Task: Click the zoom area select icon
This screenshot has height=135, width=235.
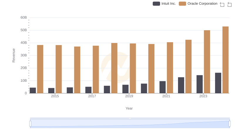Action: click(x=222, y=4)
